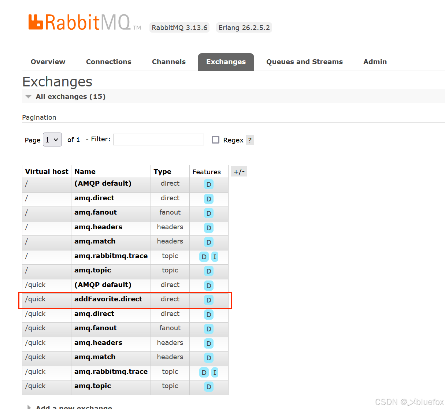Open amq.headers exchange in /quick vhost
445x409 pixels.
click(98, 343)
